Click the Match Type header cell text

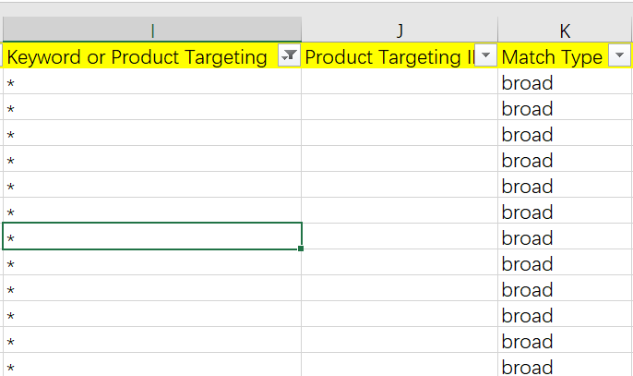pyautogui.click(x=552, y=57)
